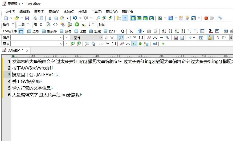Click the Abc delete duplicate lines icon
233x141 pixels.
(x=211, y=31)
